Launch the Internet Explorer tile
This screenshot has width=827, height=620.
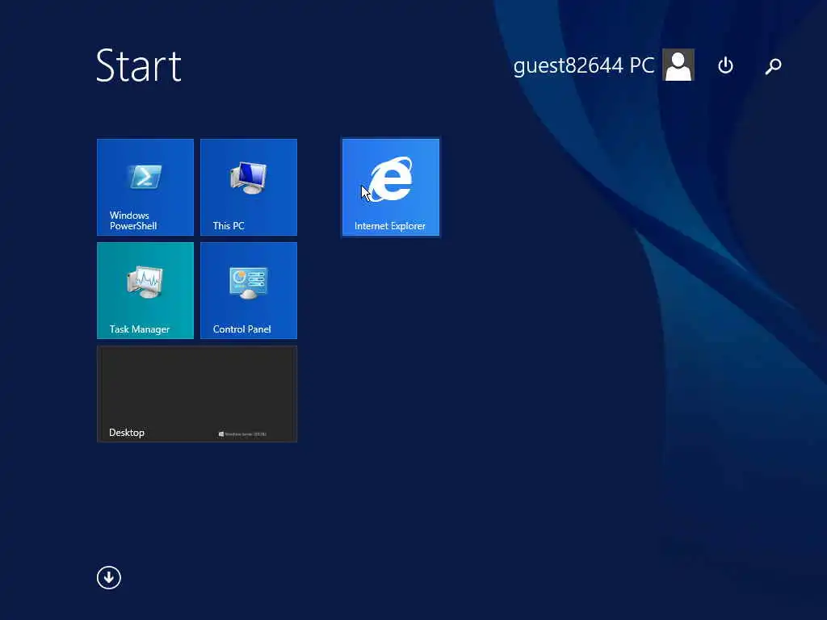[391, 187]
